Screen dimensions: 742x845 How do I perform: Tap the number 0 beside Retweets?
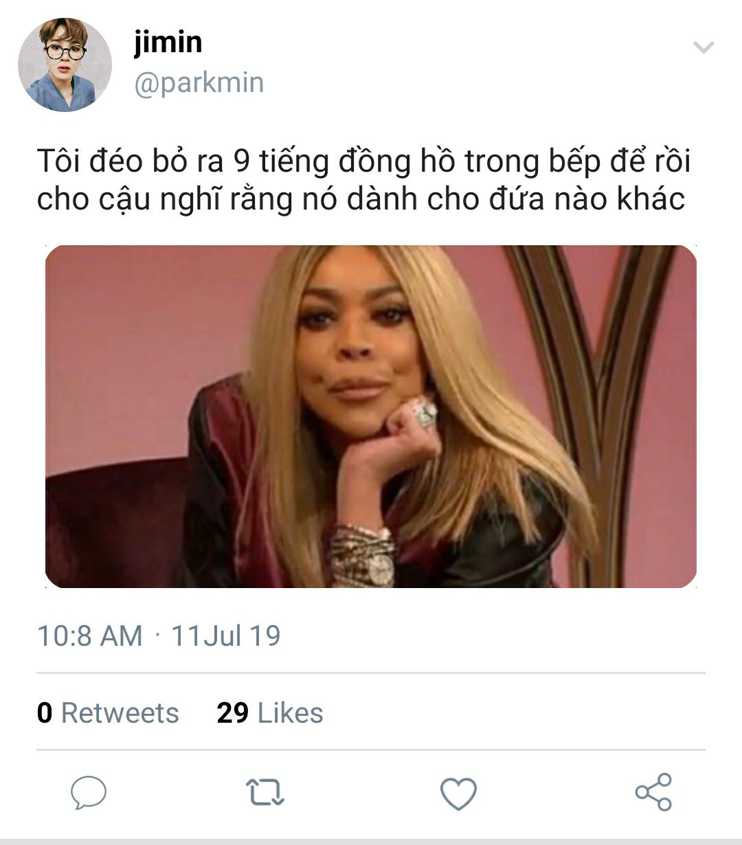(45, 712)
